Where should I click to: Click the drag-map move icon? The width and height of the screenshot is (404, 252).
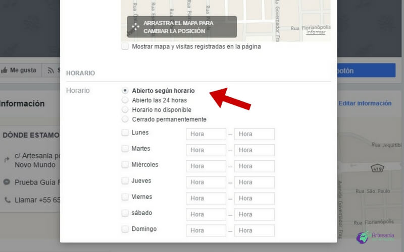(135, 27)
